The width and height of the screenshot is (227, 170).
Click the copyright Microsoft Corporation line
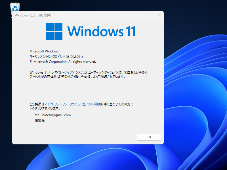click(63, 61)
